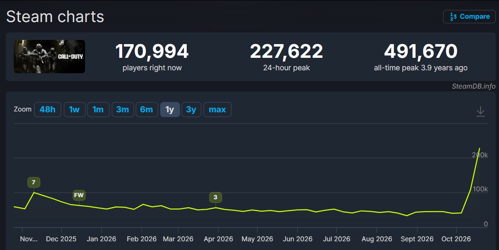Image resolution: width=499 pixels, height=250 pixels.
Task: Click the 227,622 24-hour peak value
Action: coord(286,51)
